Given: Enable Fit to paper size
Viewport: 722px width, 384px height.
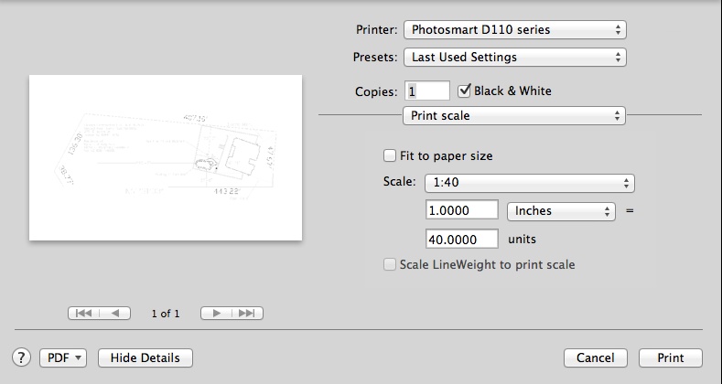Looking at the screenshot, I should (x=391, y=155).
